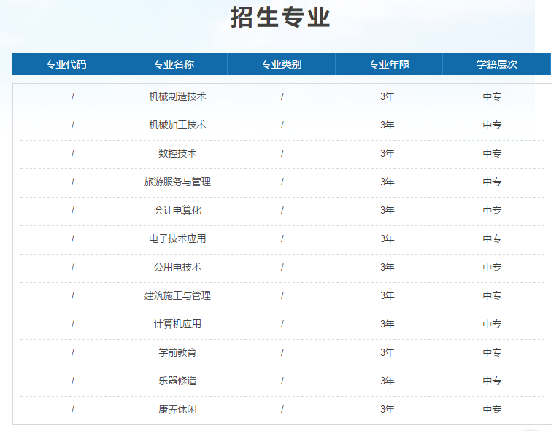The height and width of the screenshot is (431, 559).
Task: Click 3年 in the 数控技术 row
Action: (388, 154)
